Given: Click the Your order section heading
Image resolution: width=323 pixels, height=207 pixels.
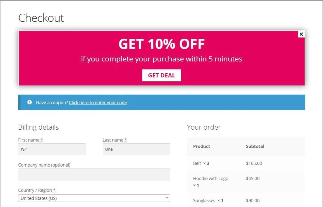Looking at the screenshot, I should [x=204, y=127].
